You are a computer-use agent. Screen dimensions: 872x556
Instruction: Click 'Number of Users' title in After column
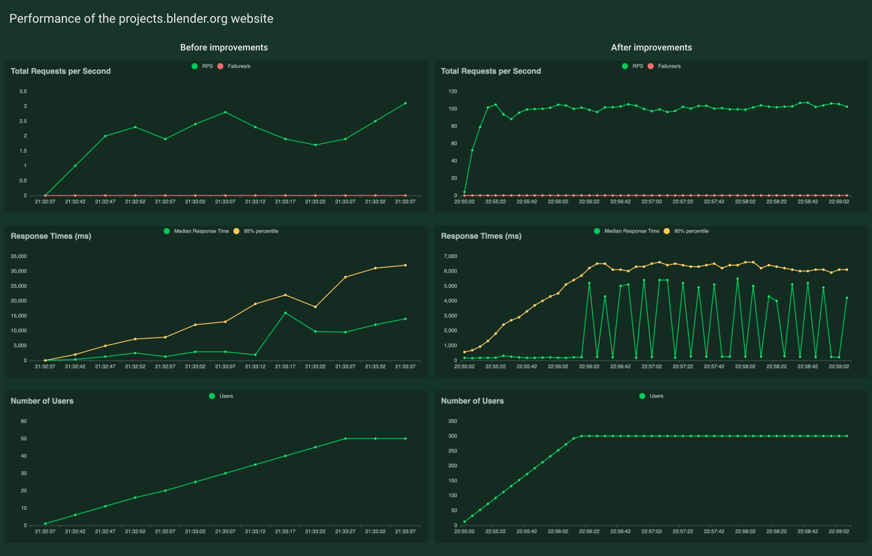pos(472,401)
